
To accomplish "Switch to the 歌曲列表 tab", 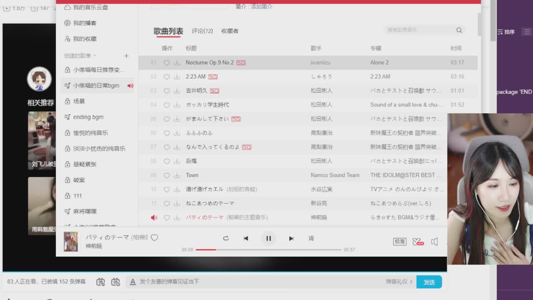I will point(168,31).
